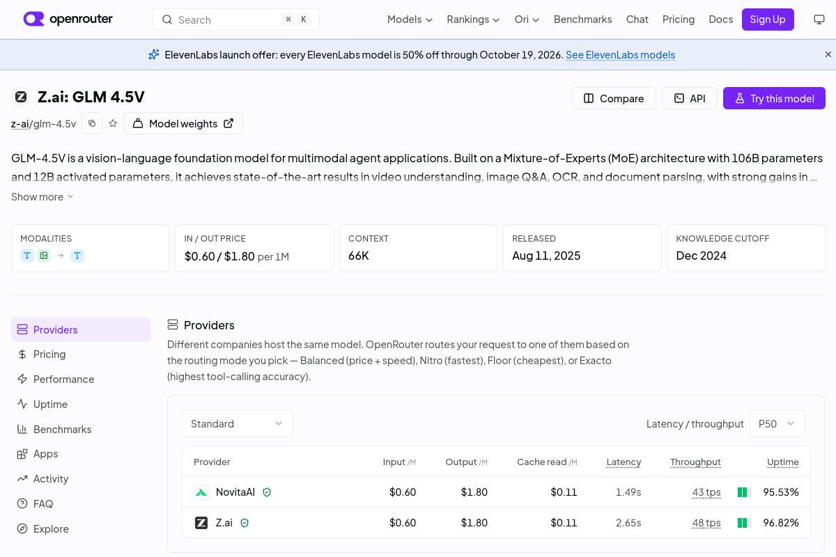Click the NovitaAI provider logo
This screenshot has width=836, height=557.
(x=201, y=492)
